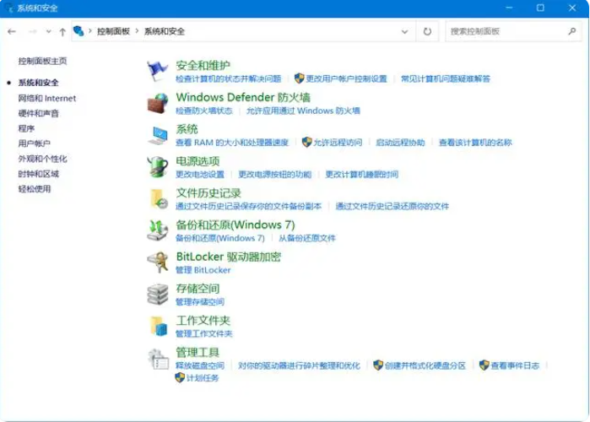Open the 工作文件夹 icon
The height and width of the screenshot is (422, 590).
(158, 326)
